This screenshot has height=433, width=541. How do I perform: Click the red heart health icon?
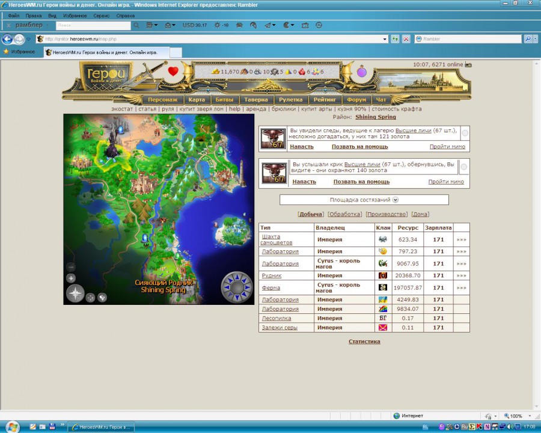click(x=173, y=71)
